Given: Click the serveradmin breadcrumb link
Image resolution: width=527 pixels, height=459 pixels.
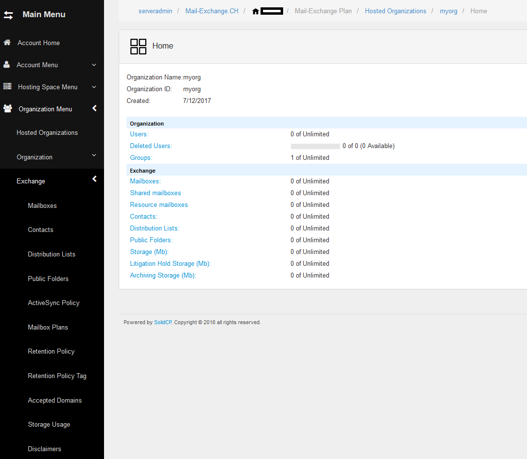Looking at the screenshot, I should [155, 11].
